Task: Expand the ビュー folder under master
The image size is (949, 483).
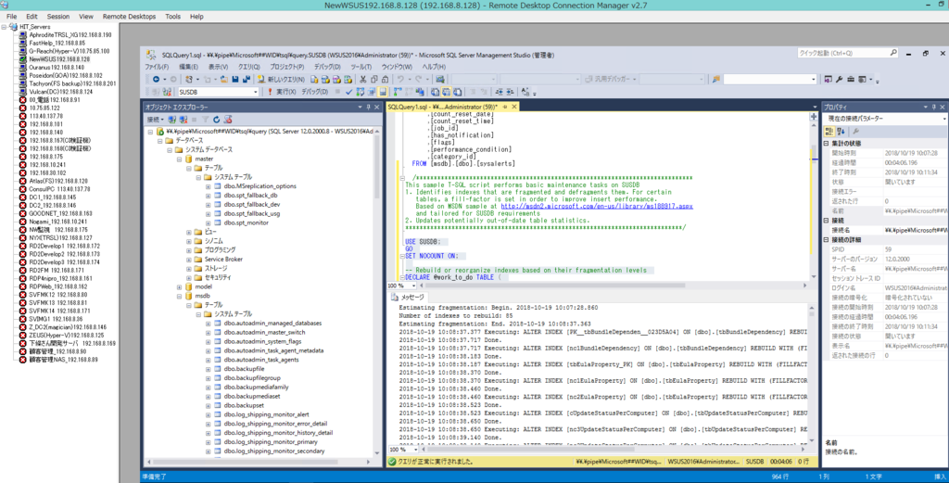Action: (189, 232)
